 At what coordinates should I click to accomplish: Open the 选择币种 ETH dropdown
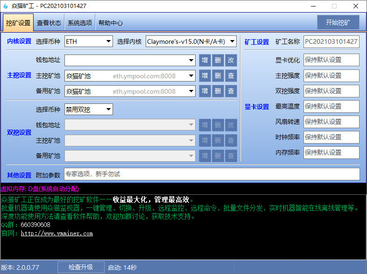click(x=88, y=41)
